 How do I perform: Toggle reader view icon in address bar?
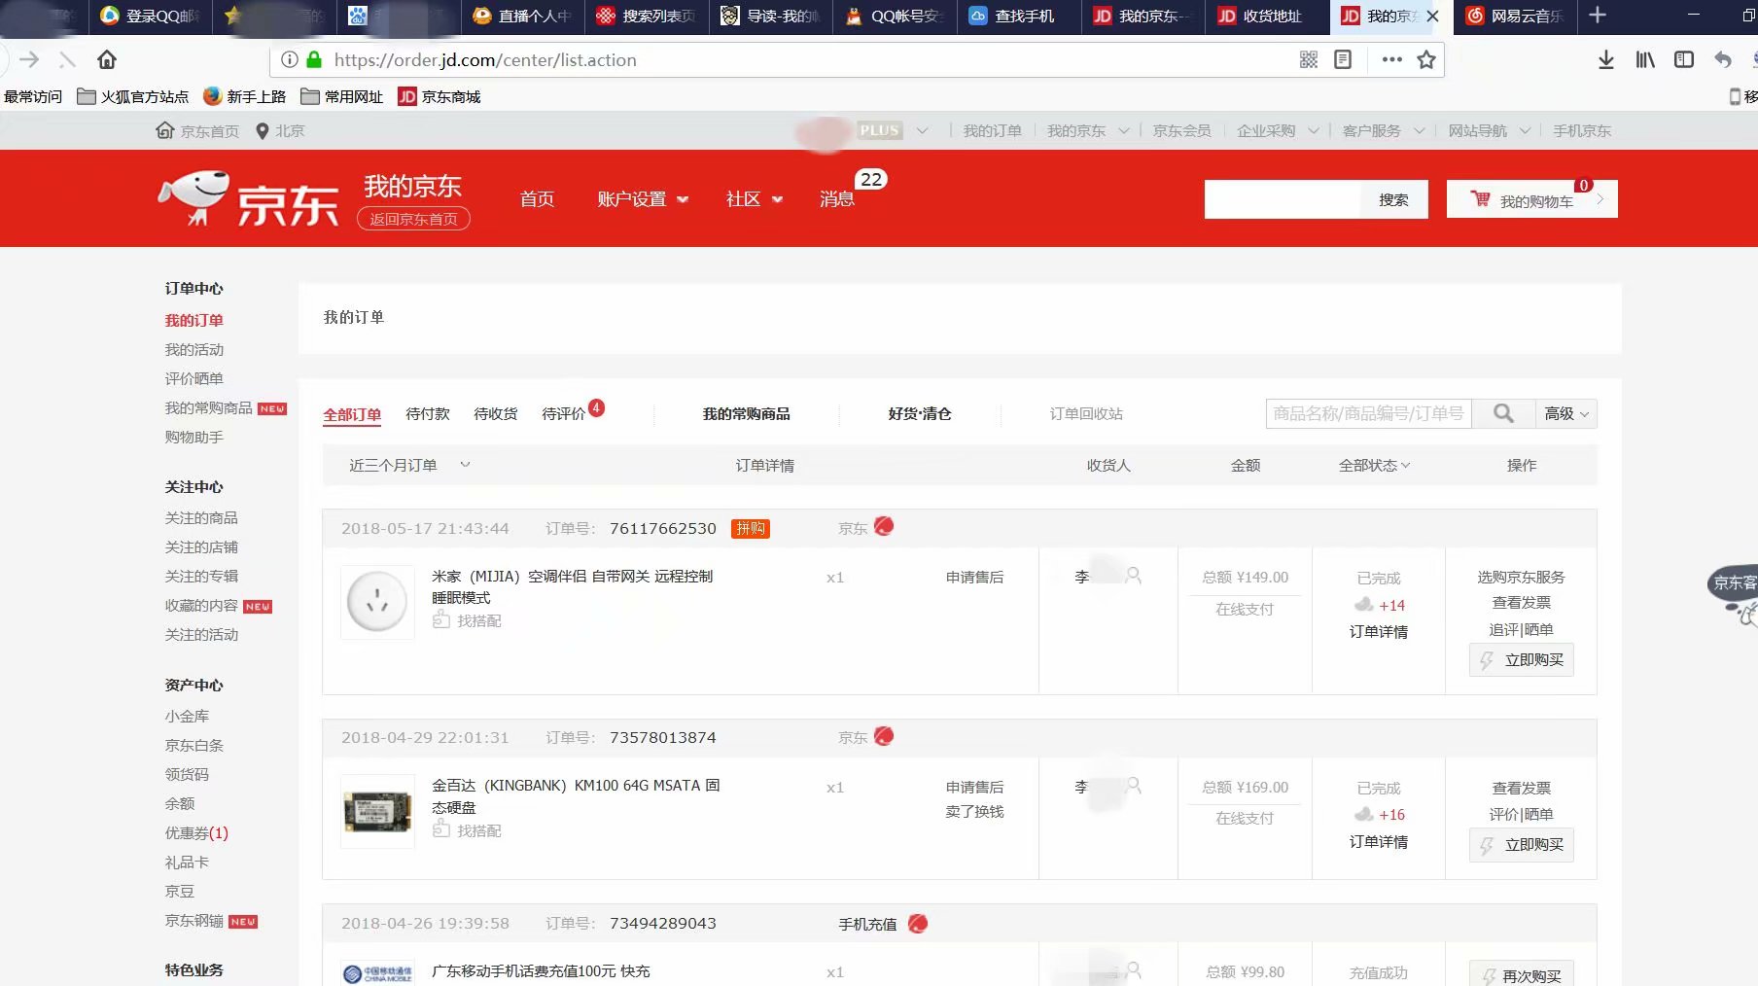point(1343,60)
